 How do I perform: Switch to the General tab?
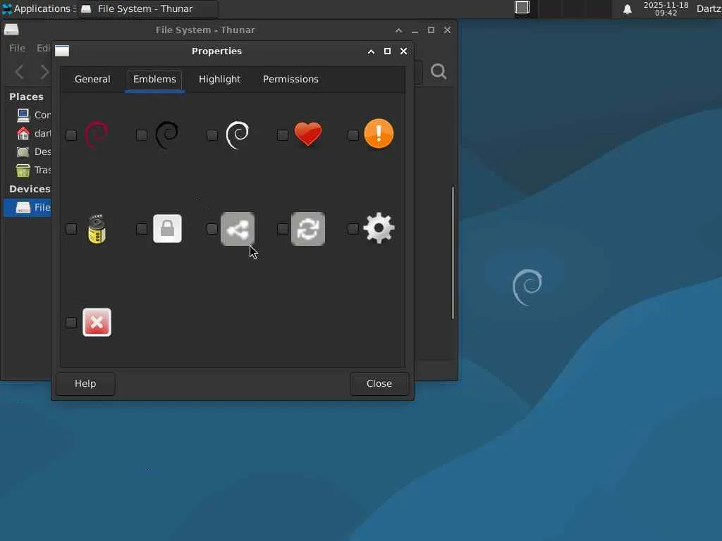92,79
